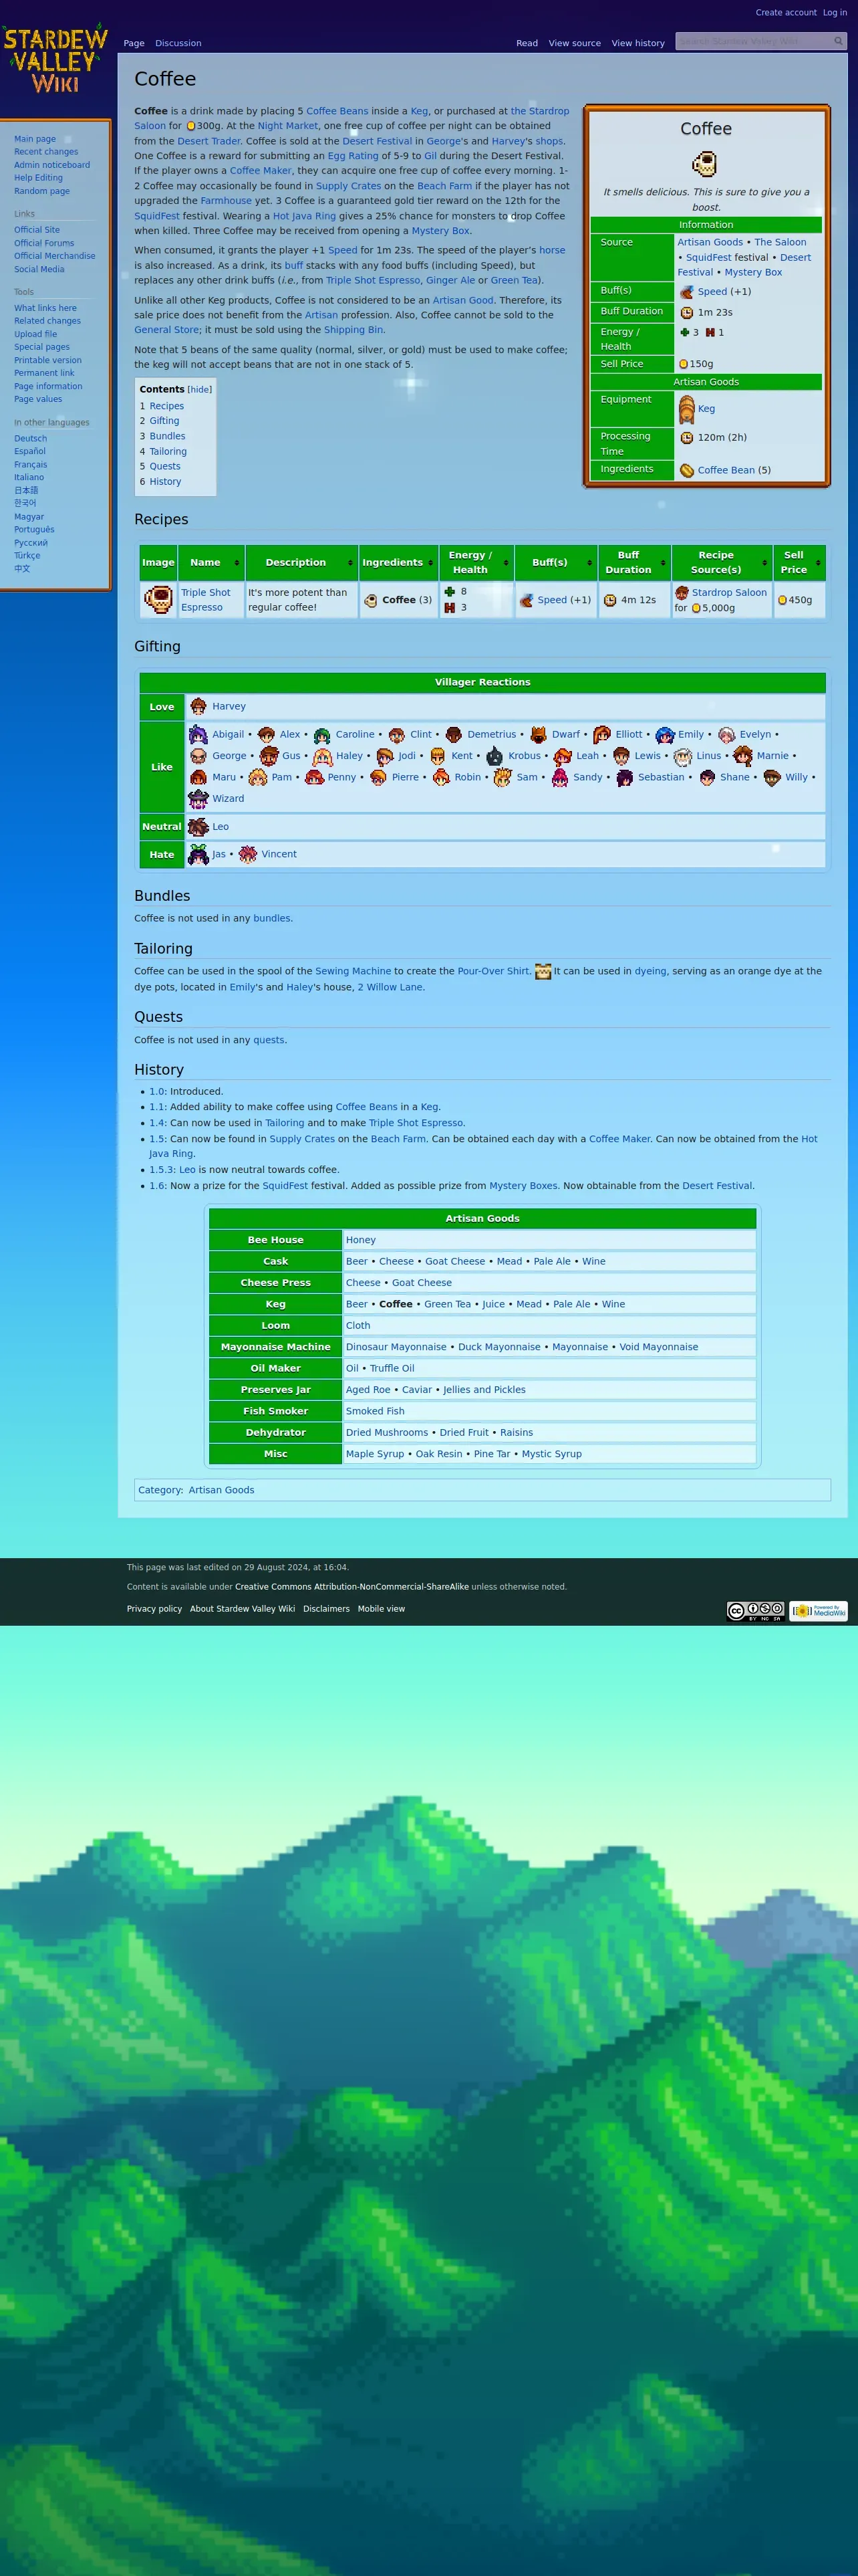Click Krobus's portrait icon
Screen dimensions: 858x2576
(x=494, y=756)
